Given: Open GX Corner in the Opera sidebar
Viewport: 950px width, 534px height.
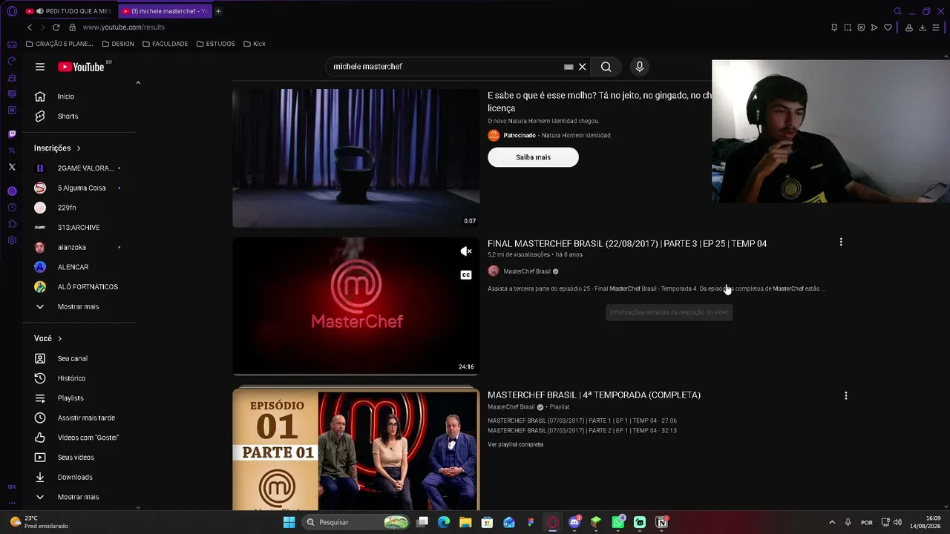Looking at the screenshot, I should [12, 487].
